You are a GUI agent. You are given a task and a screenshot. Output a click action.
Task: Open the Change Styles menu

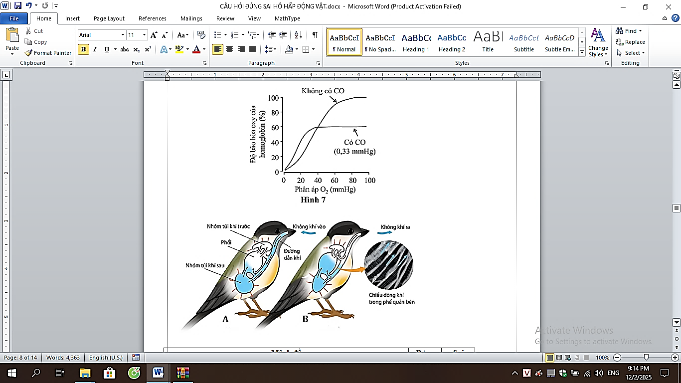coord(598,43)
